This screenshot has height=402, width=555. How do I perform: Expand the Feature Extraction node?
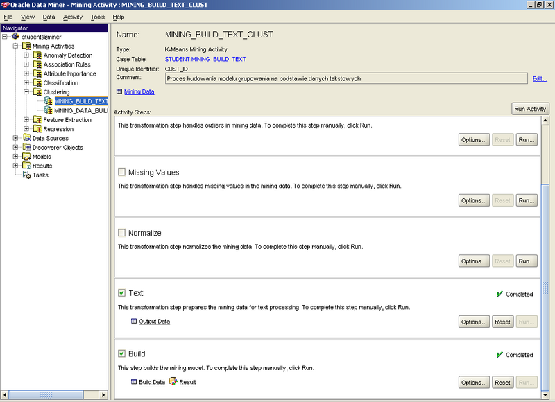(x=26, y=120)
